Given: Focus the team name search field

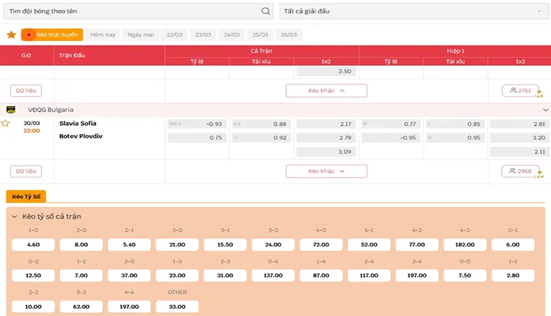Looking at the screenshot, I should tap(138, 11).
